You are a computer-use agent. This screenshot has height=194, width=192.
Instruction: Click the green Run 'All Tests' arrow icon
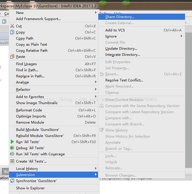click(x=12, y=142)
